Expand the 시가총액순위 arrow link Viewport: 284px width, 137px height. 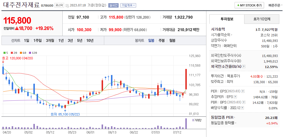232,35
